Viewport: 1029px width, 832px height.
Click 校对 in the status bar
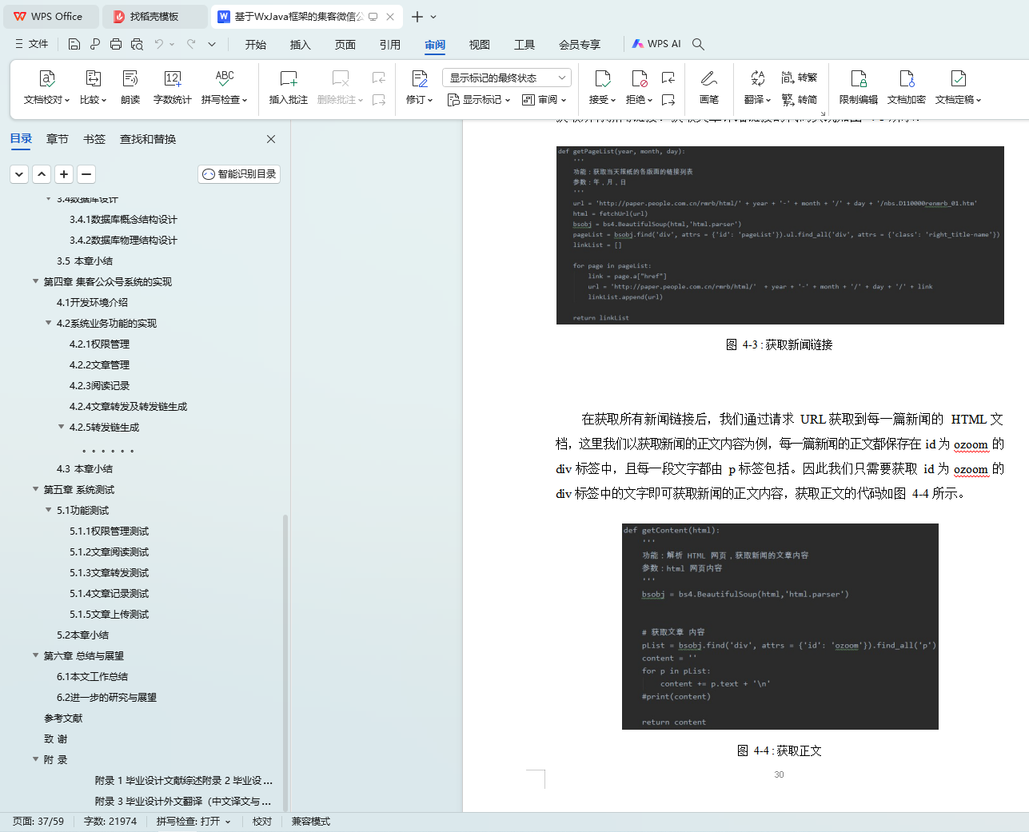pyautogui.click(x=262, y=822)
